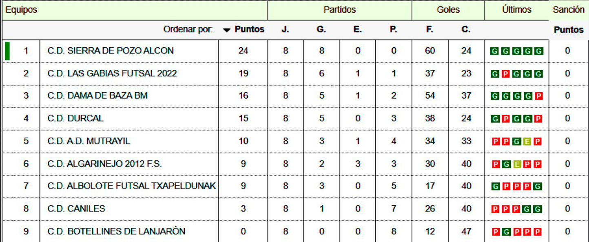The width and height of the screenshot is (589, 242).
Task: Sort by goals for F. column
Action: coord(430,29)
